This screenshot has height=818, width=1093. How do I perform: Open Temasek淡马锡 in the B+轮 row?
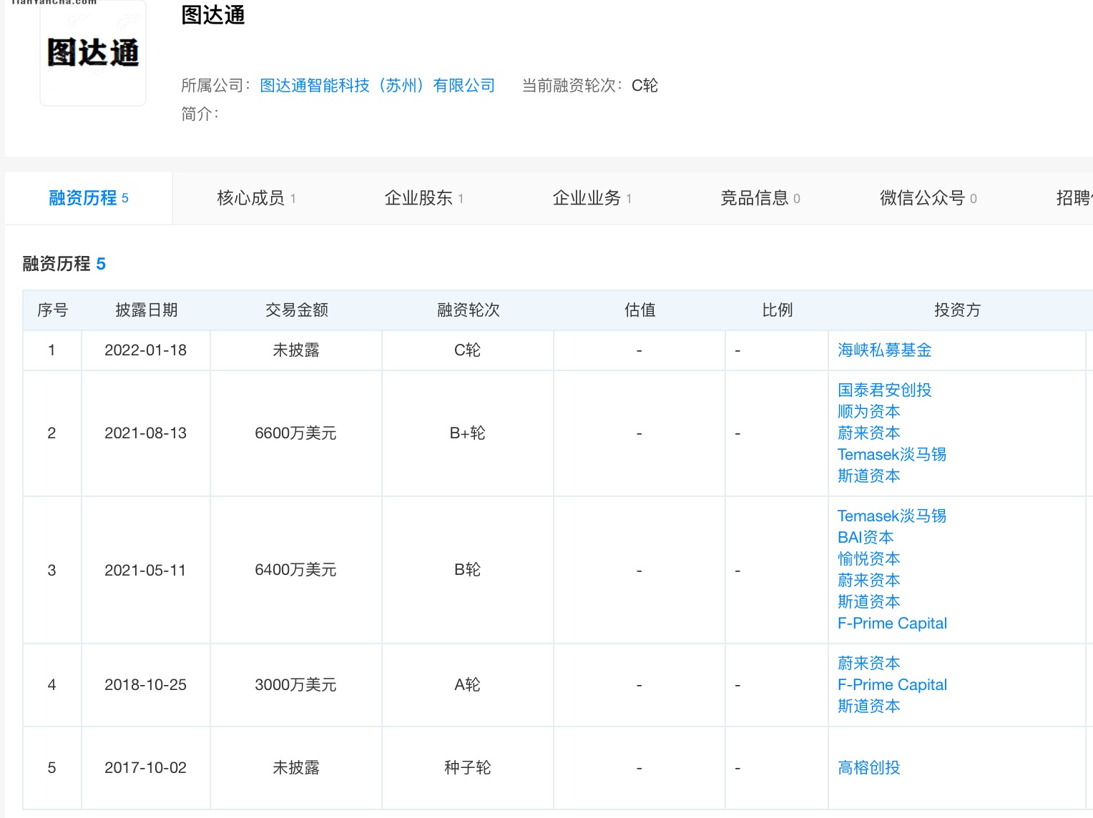(x=892, y=455)
